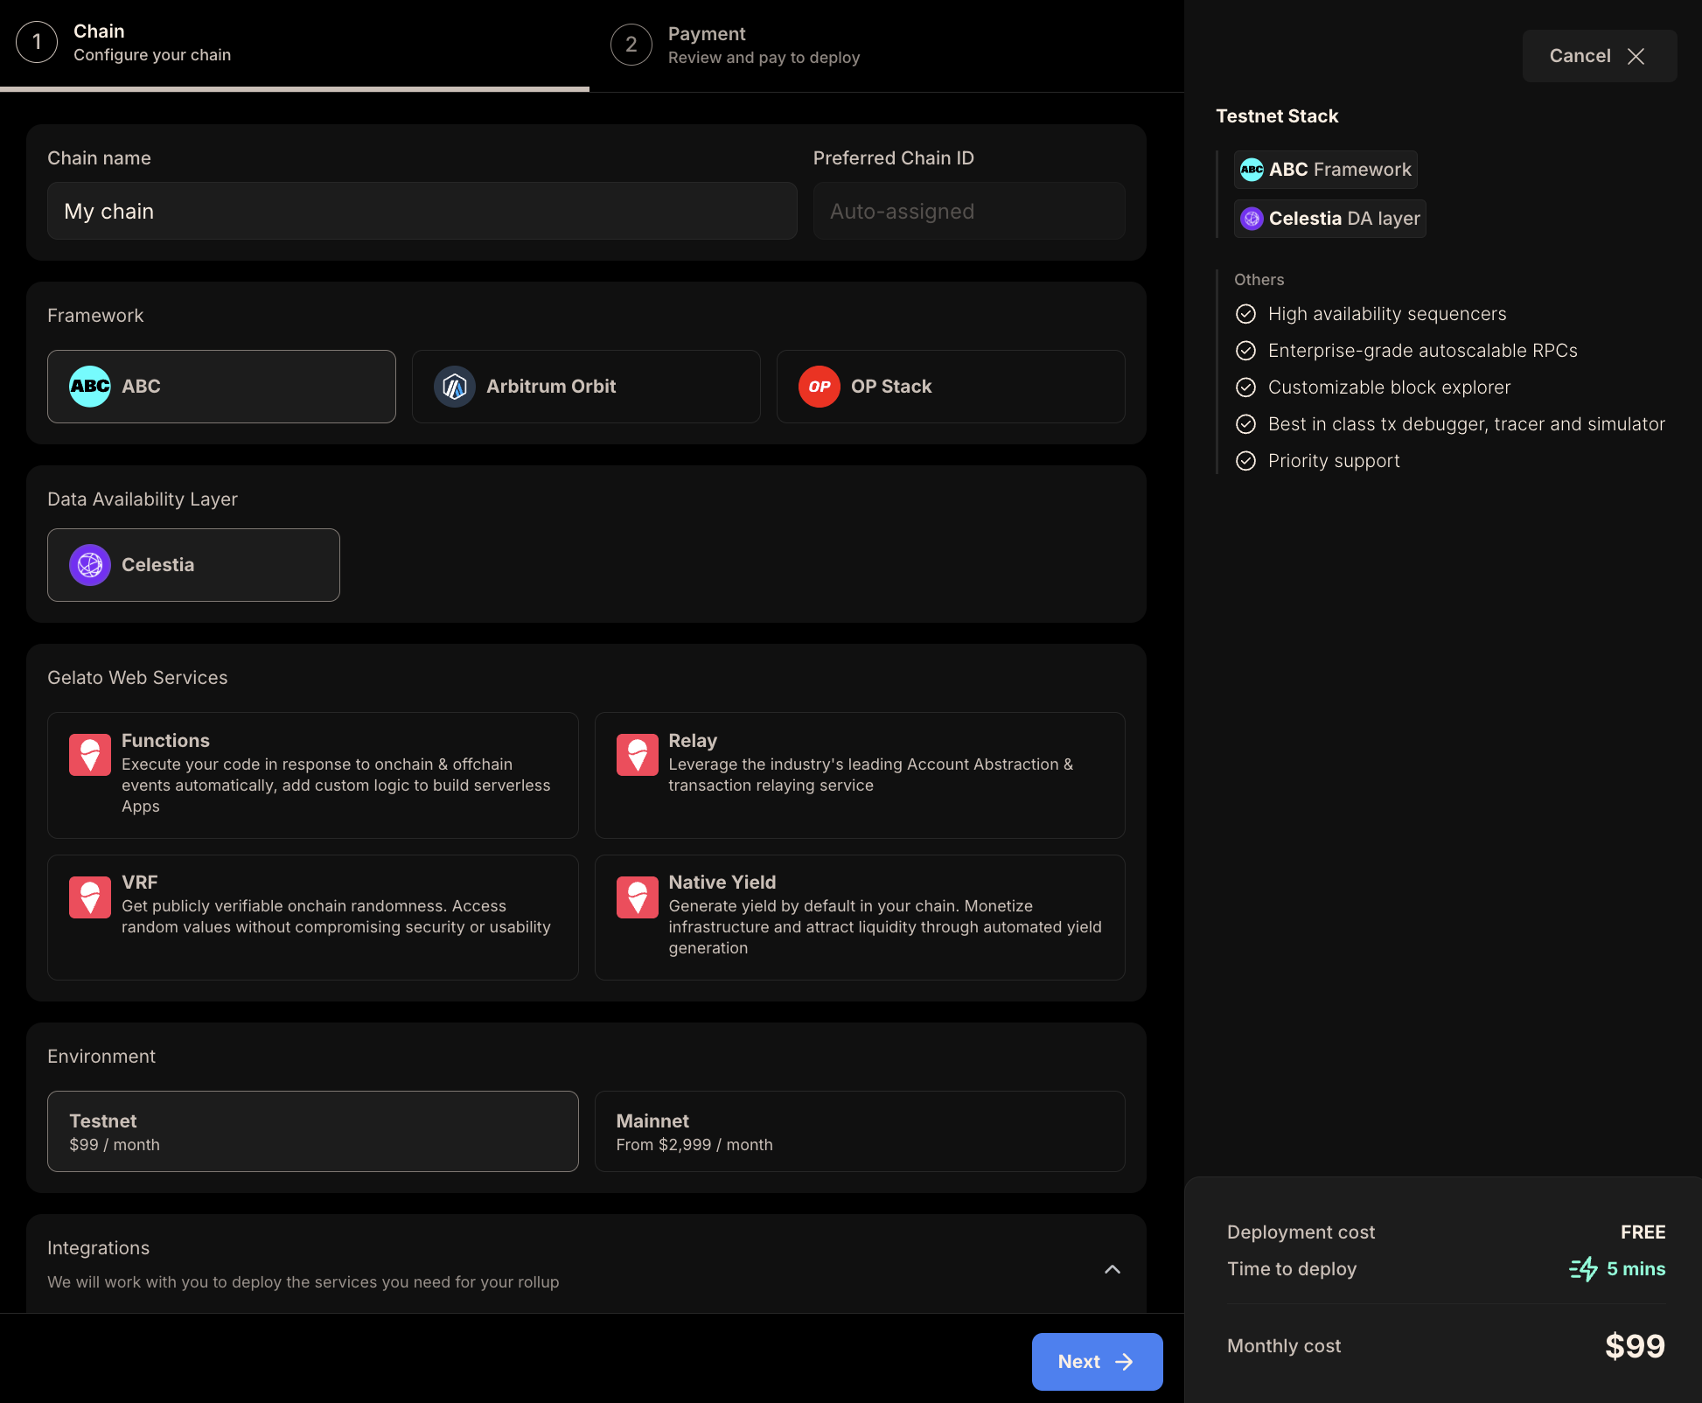Select Testnet environment at $99 / month
Viewport: 1702px width, 1403px height.
coord(313,1132)
